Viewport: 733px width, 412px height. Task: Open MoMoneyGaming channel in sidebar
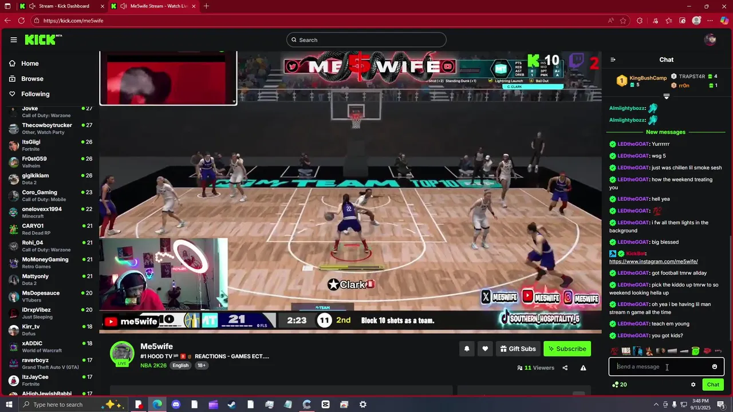[x=50, y=263]
